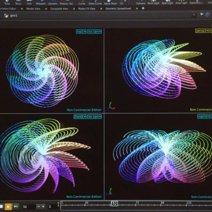This screenshot has height=212, width=212.
Task: Select the Torus shelf tool
Action: point(18,3)
